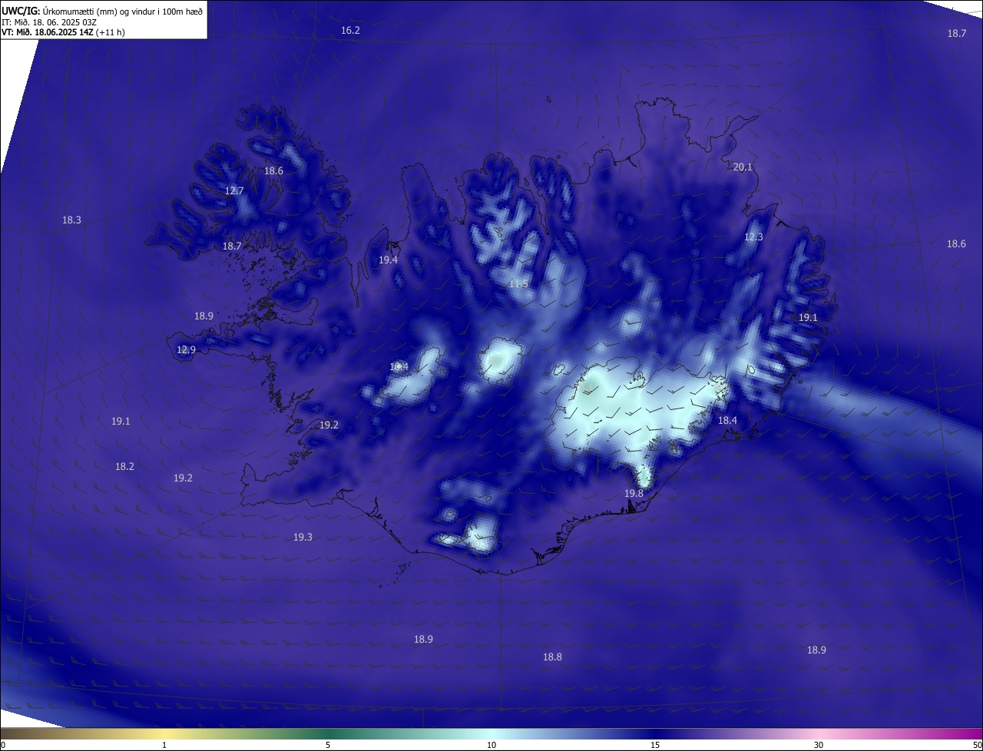Click the 19.8 value label
The image size is (983, 751).
tap(634, 493)
